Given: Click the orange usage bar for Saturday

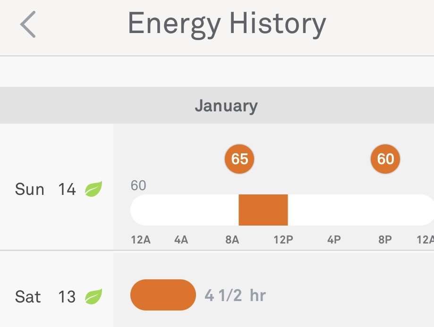Looking at the screenshot, I should pos(163,295).
